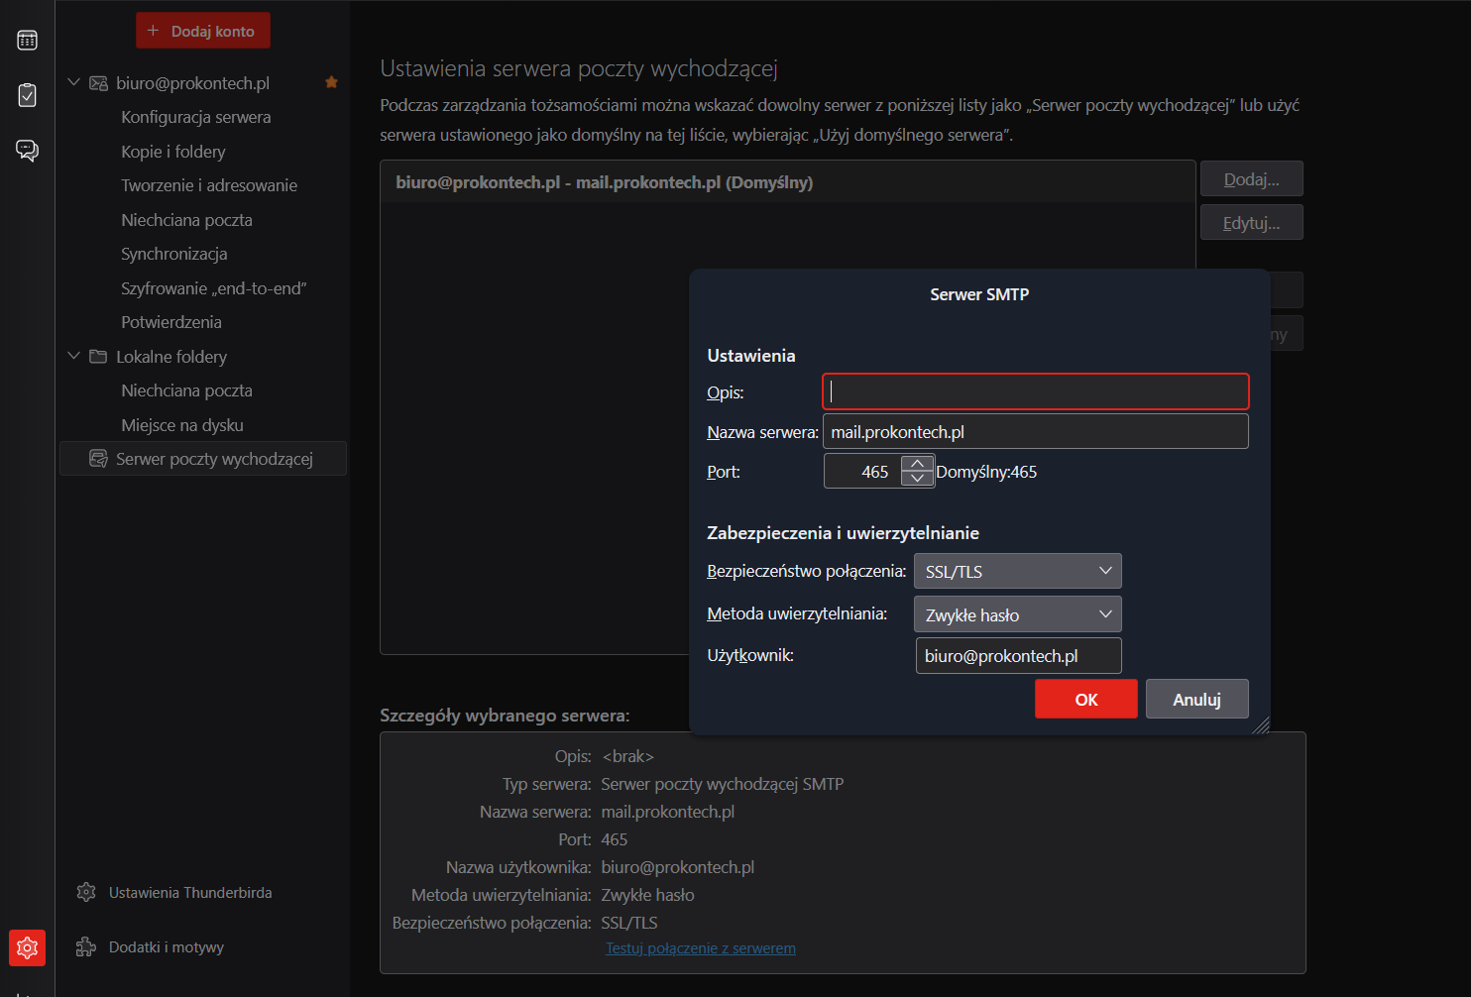Click the Typ serwera value text
The width and height of the screenshot is (1471, 997).
(x=723, y=784)
